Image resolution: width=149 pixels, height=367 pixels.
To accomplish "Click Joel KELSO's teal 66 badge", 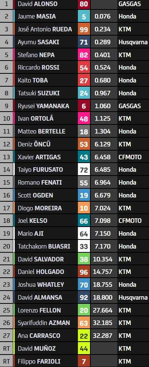I will point(84,221).
